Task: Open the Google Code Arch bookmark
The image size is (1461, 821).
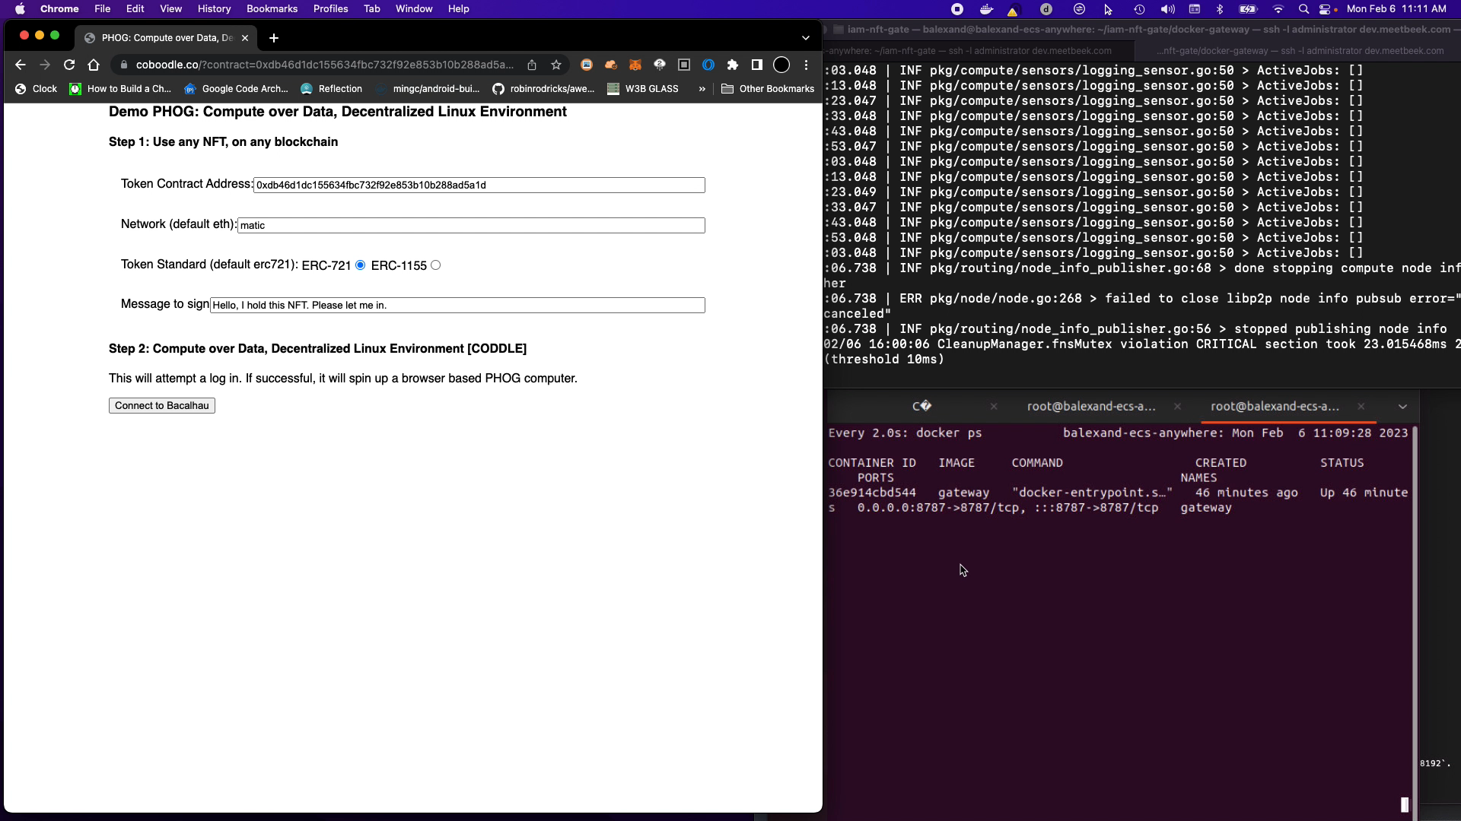Action: tap(236, 89)
